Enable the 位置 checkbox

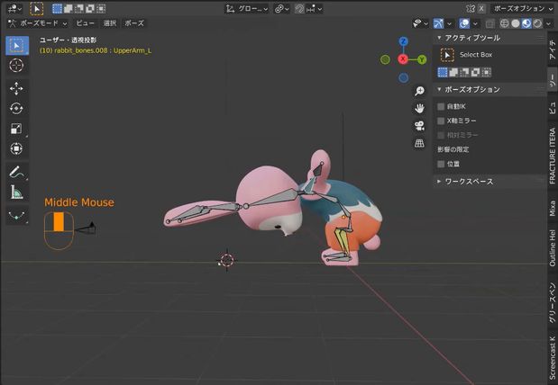(441, 164)
